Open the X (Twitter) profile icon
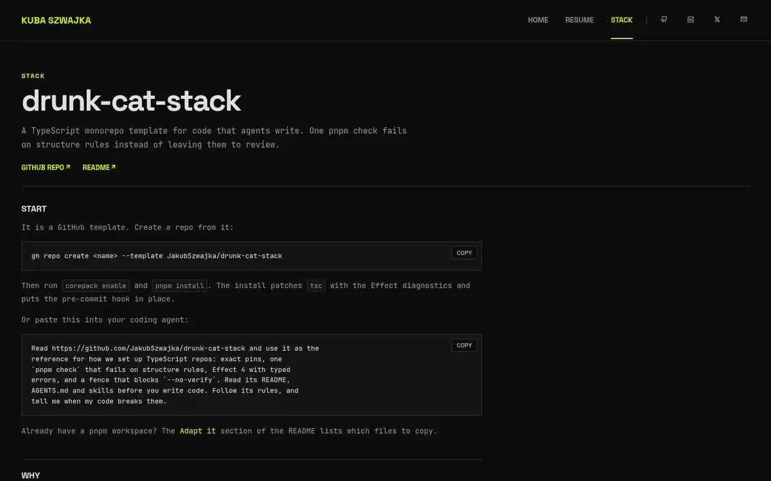Viewport: 771px width, 481px height. (x=717, y=20)
